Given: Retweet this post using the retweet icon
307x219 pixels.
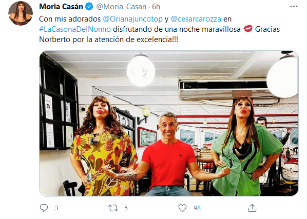Looking at the screenshot, I should (113, 208).
